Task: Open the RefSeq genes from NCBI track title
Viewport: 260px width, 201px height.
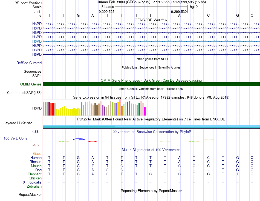Action: 151,59
